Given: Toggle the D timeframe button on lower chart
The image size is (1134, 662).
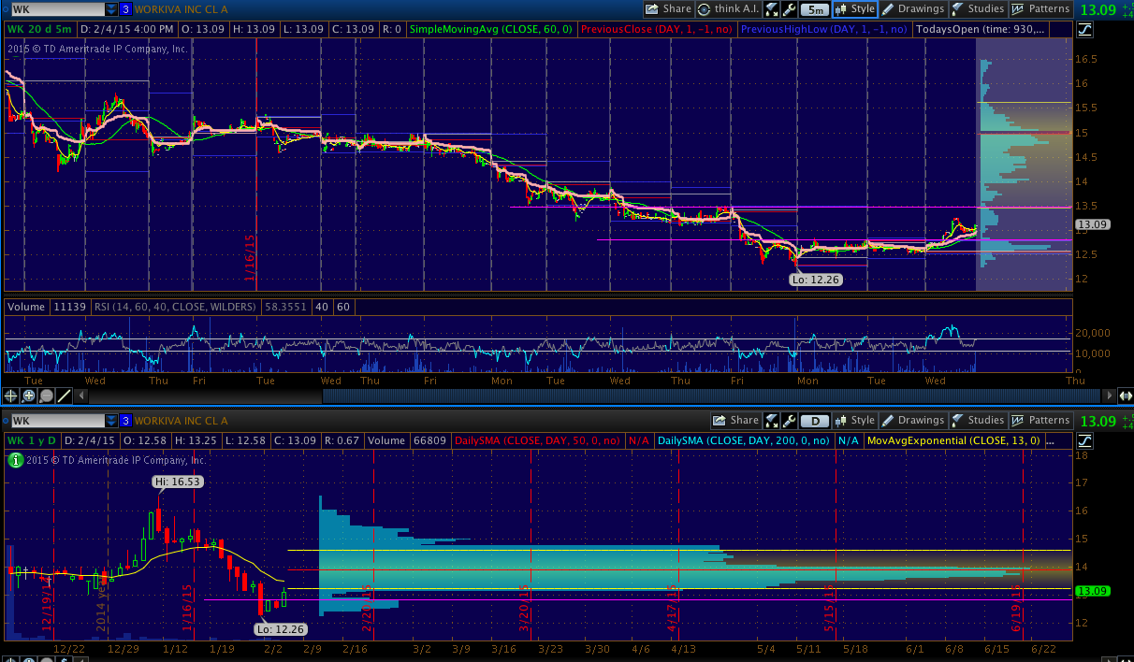Looking at the screenshot, I should click(x=815, y=421).
